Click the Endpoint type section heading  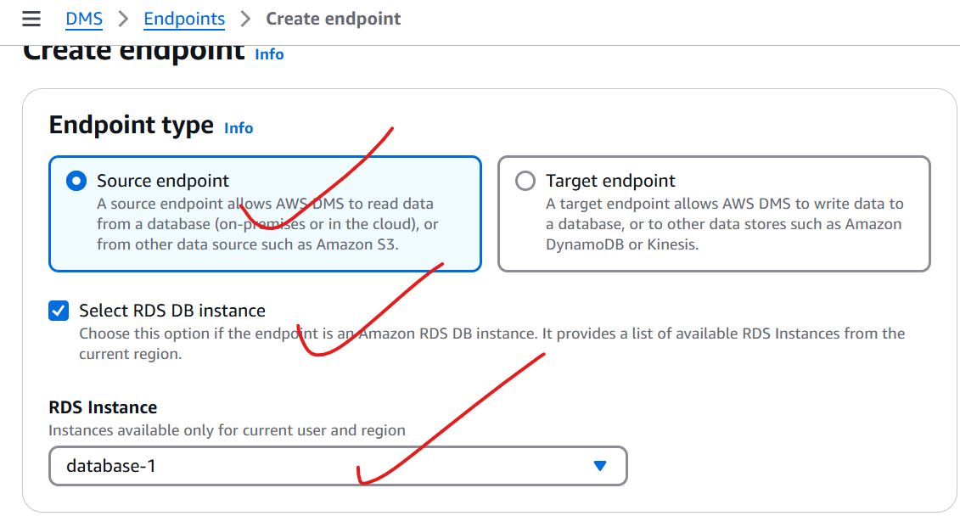tap(132, 126)
